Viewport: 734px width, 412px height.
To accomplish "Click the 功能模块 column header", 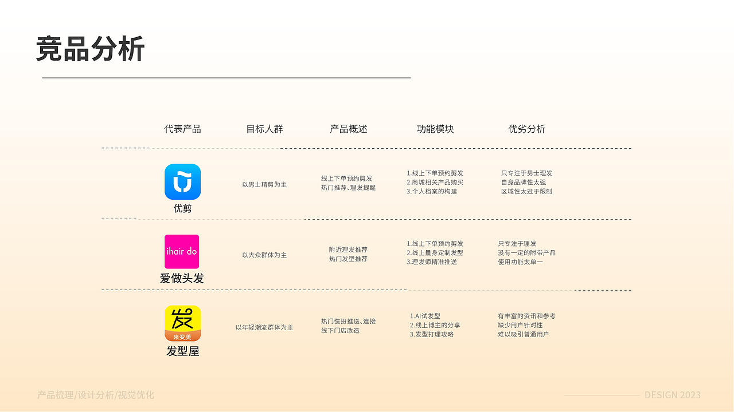I will coord(437,129).
